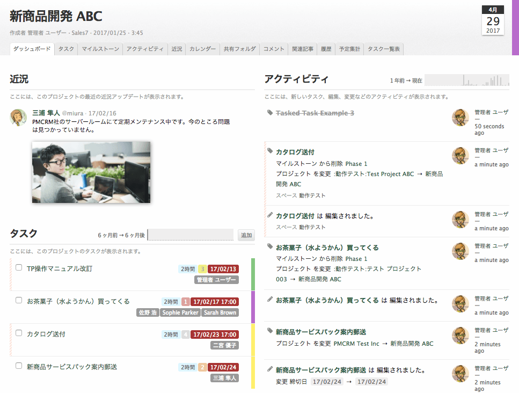Click the 4月 29 2017 calendar date widget
The width and height of the screenshot is (519, 393).
tap(493, 20)
